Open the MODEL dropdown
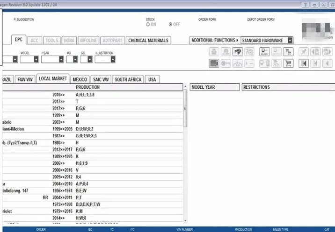 pyautogui.click(x=36, y=59)
